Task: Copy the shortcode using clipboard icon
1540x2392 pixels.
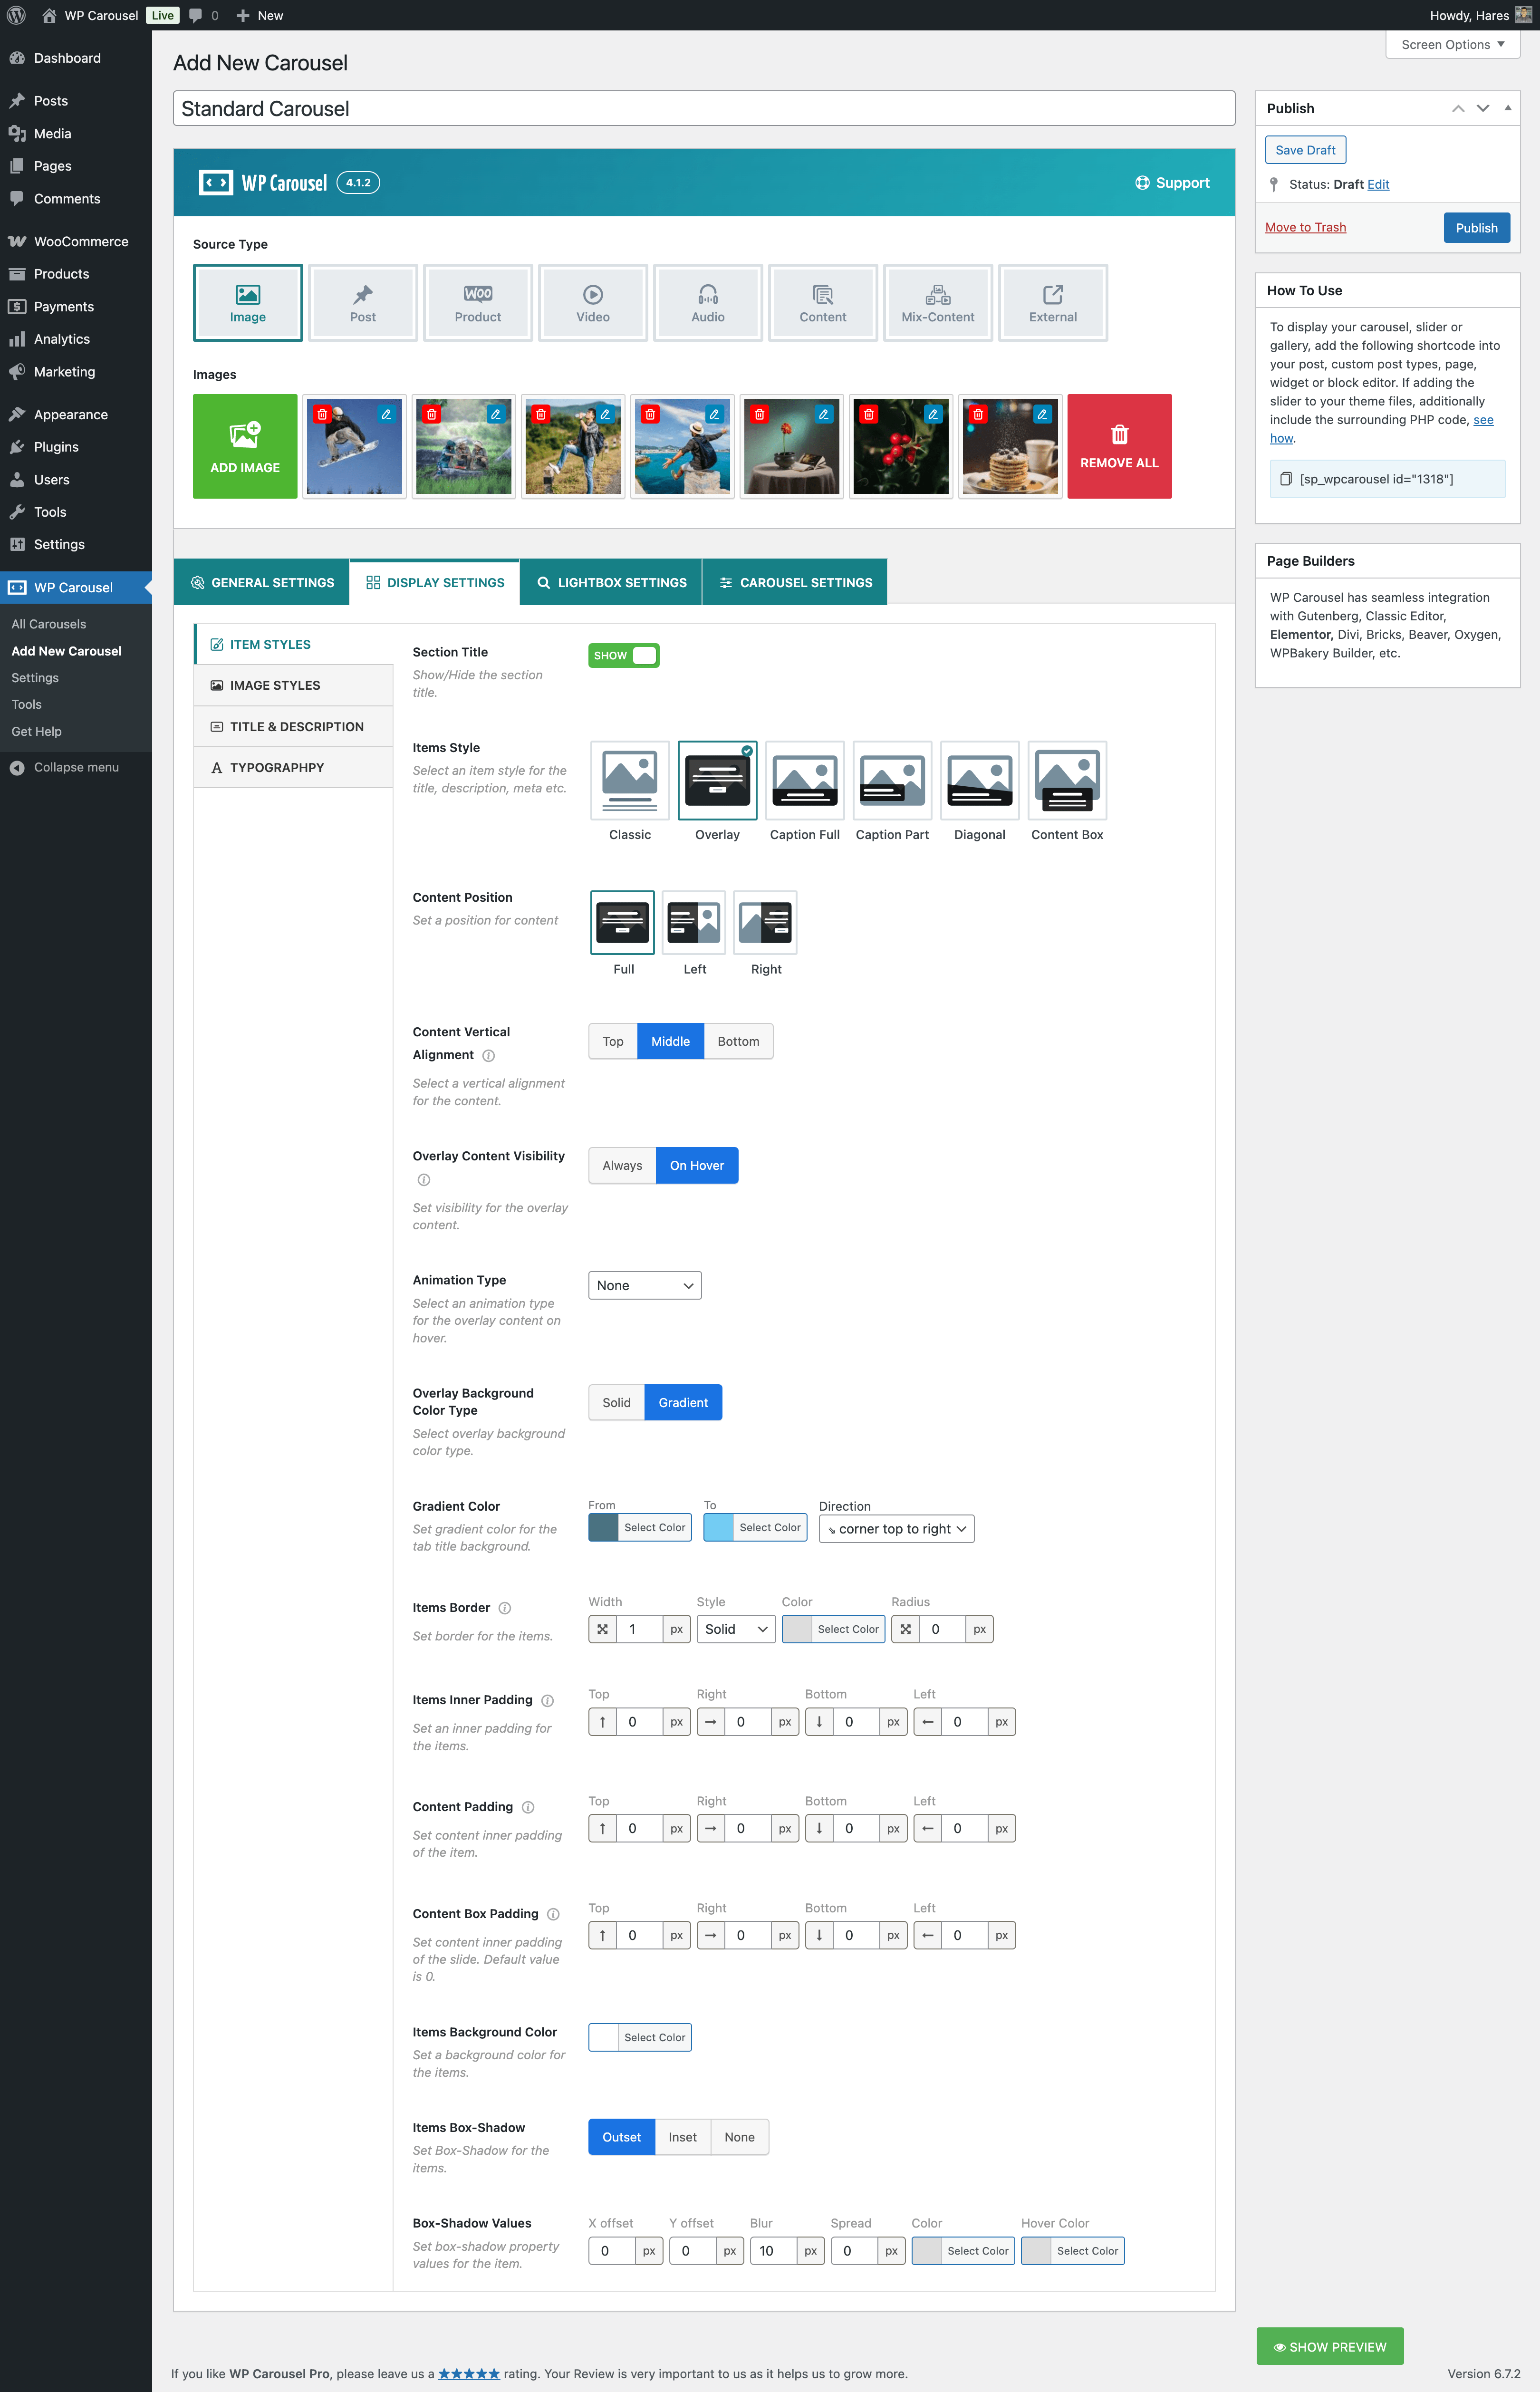Action: [x=1286, y=479]
